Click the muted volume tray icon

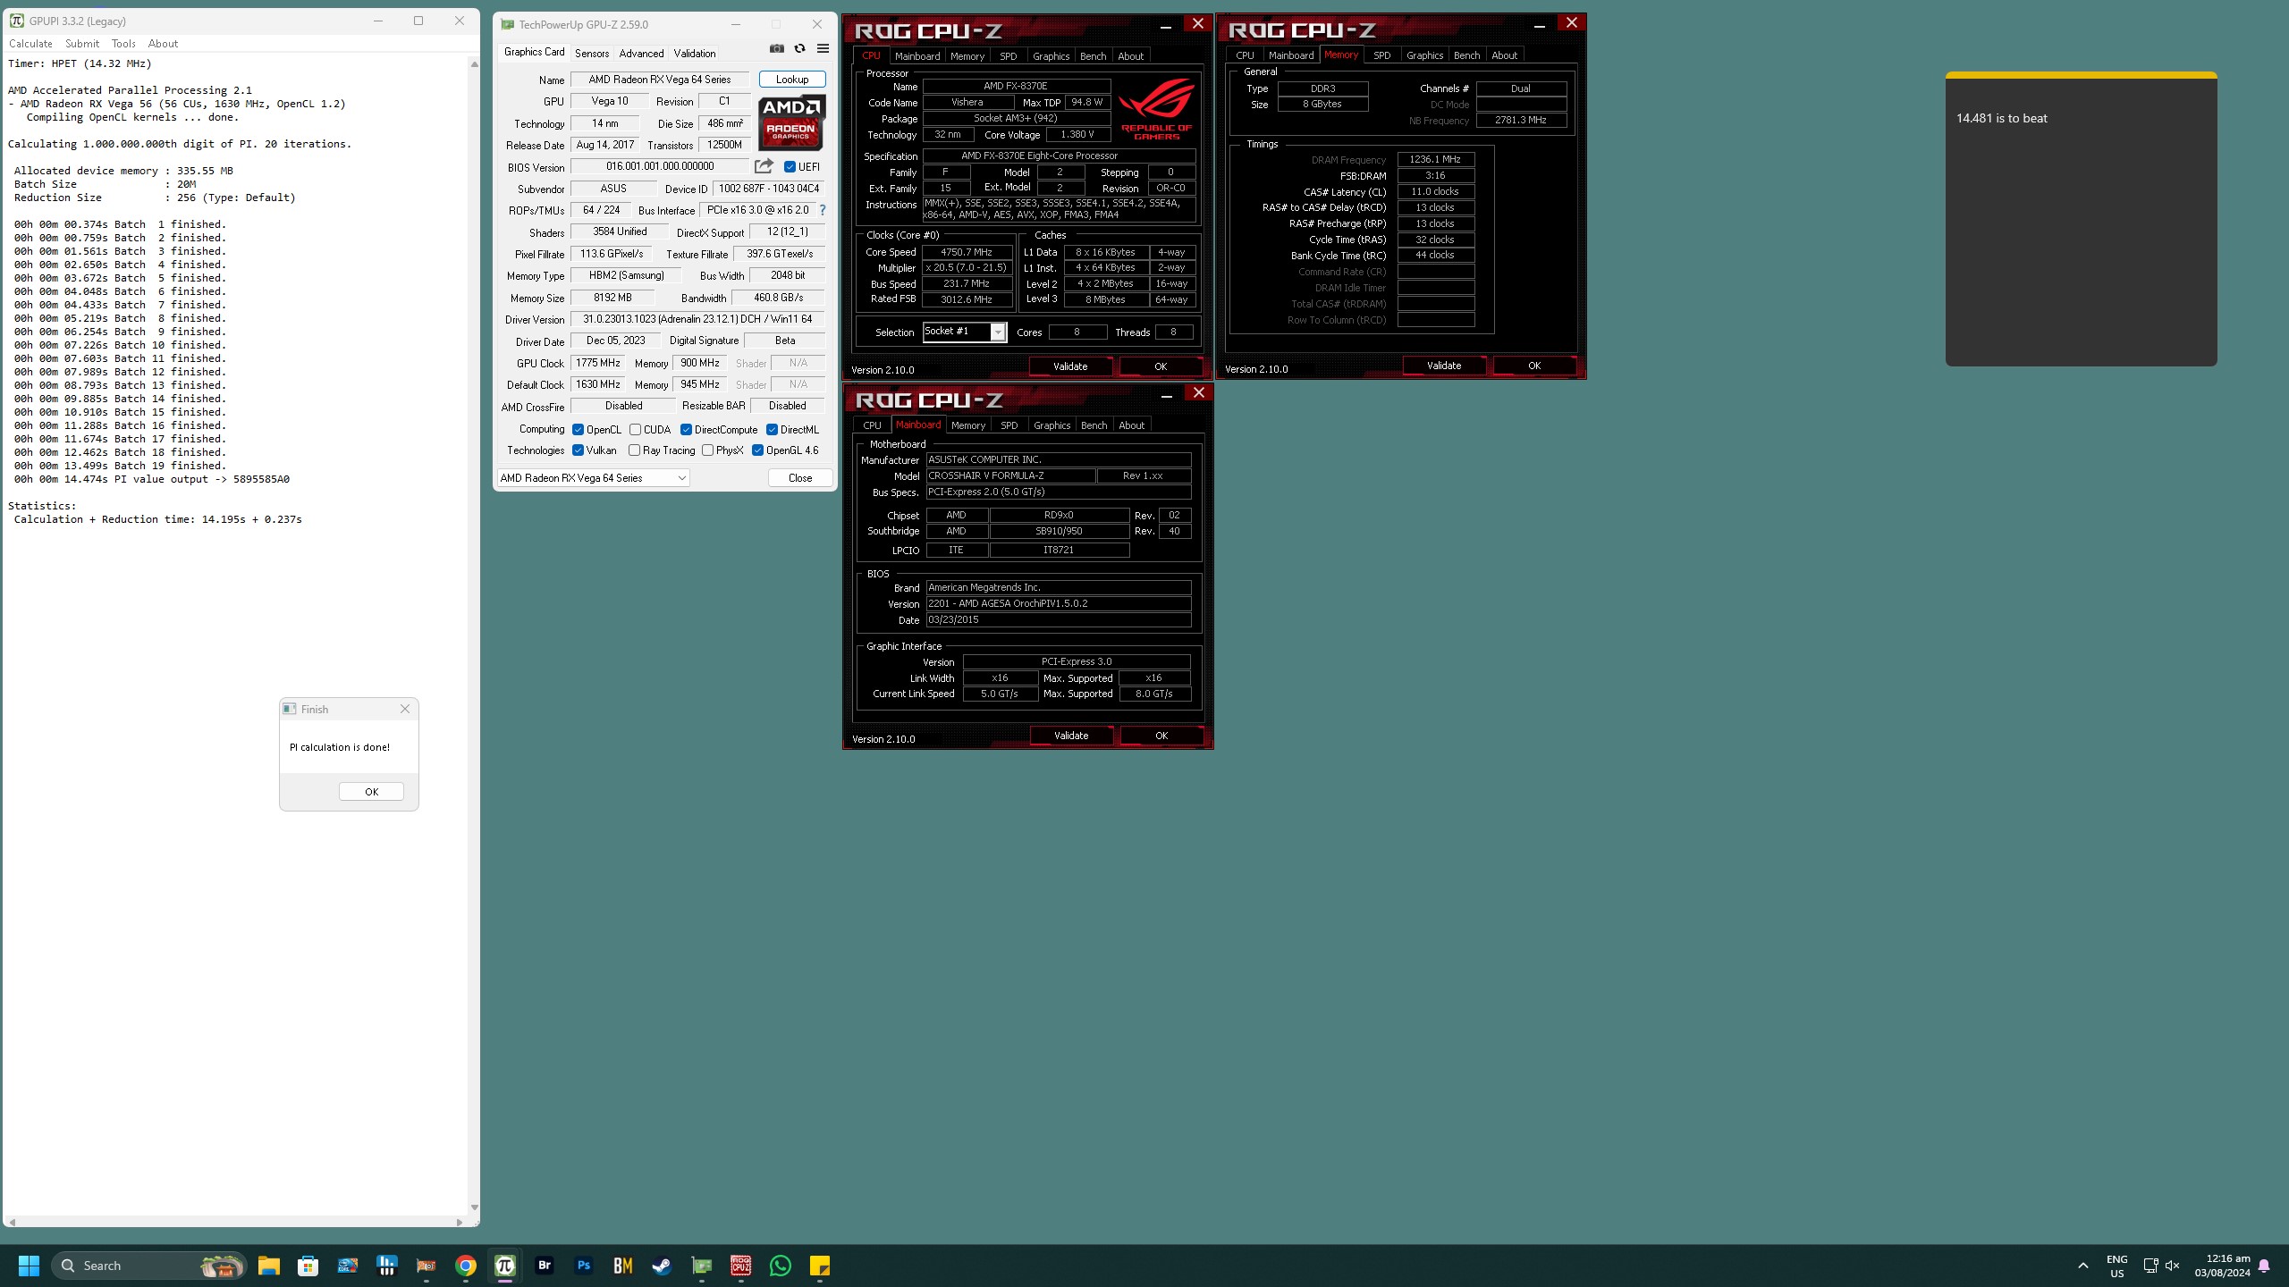pyautogui.click(x=2173, y=1266)
